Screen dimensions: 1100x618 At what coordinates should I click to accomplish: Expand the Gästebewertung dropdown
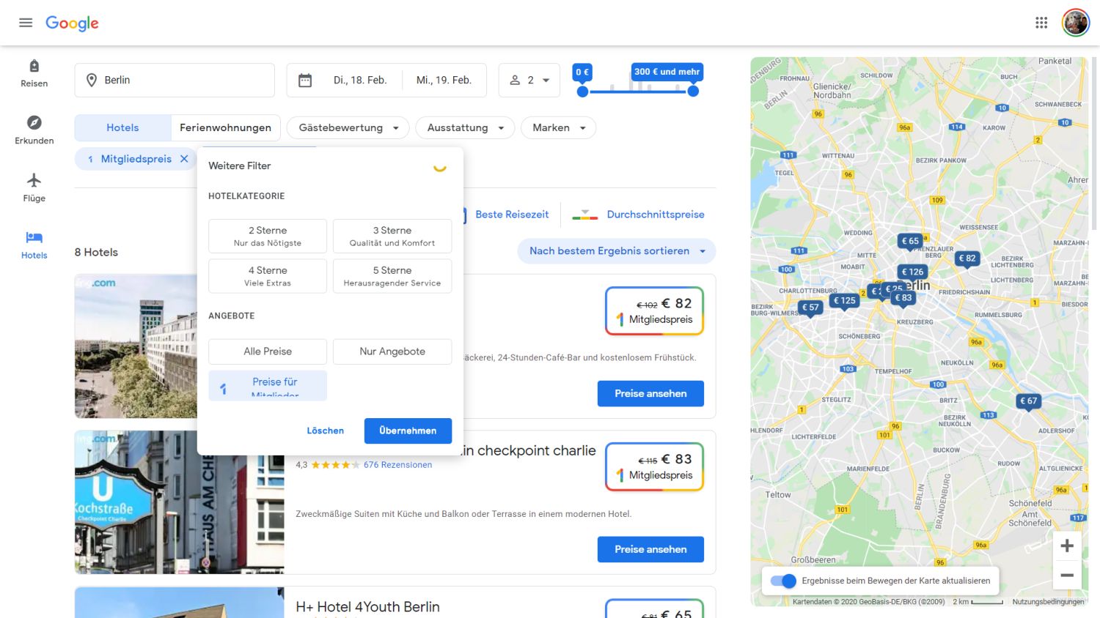pos(348,128)
